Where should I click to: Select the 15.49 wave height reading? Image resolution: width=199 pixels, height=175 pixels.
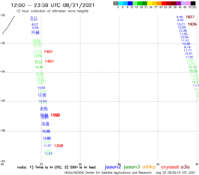39,67
